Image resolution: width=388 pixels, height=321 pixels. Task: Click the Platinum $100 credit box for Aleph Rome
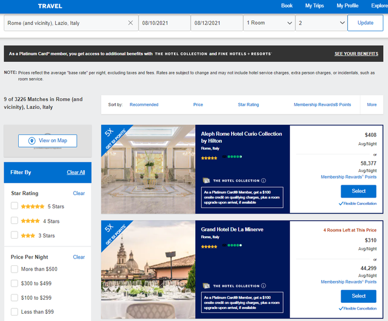[x=242, y=197]
